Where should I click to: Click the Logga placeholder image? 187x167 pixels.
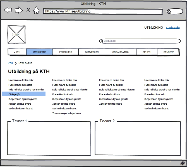point(16,34)
